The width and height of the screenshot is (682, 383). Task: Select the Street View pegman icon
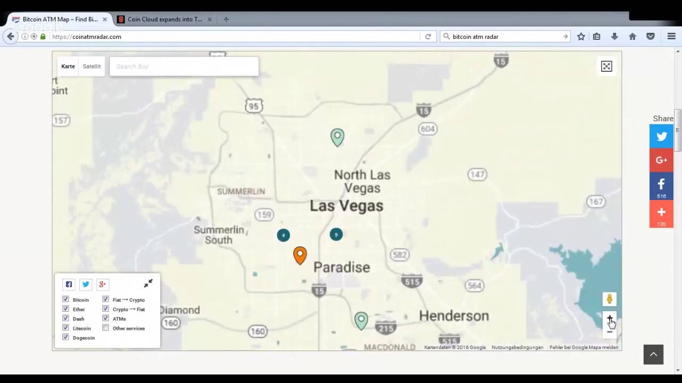(610, 299)
